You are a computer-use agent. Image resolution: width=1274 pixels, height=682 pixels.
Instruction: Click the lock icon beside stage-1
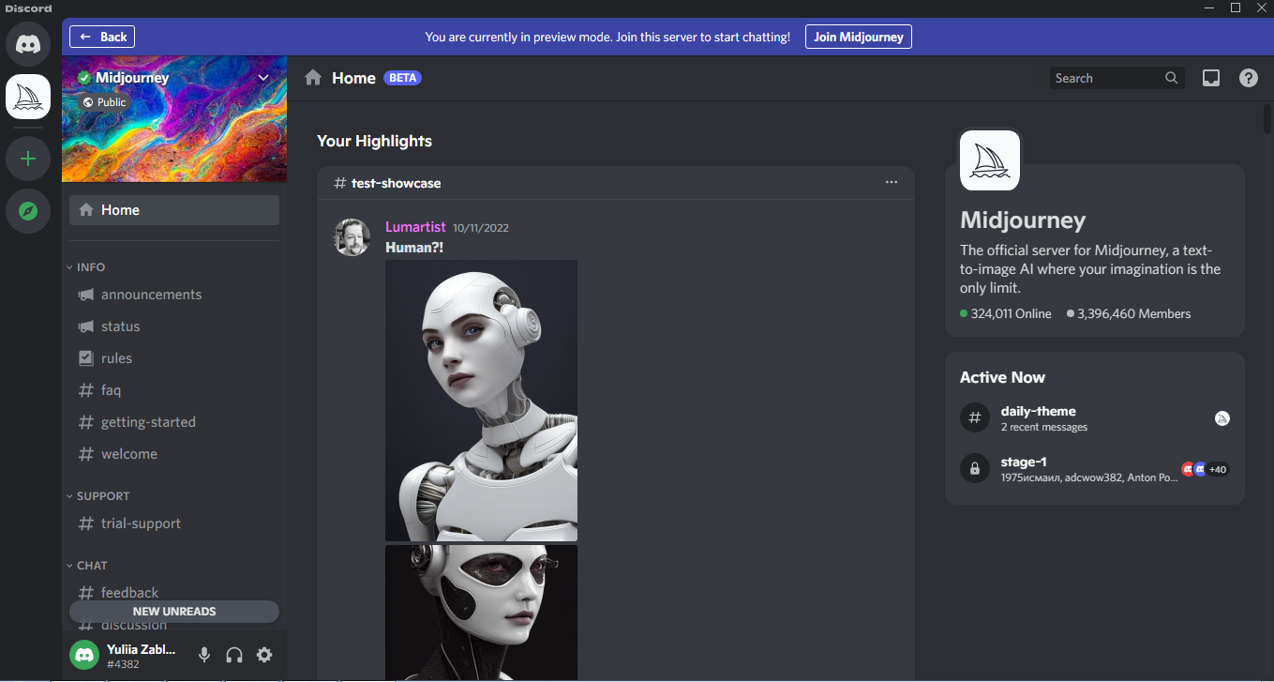(975, 469)
